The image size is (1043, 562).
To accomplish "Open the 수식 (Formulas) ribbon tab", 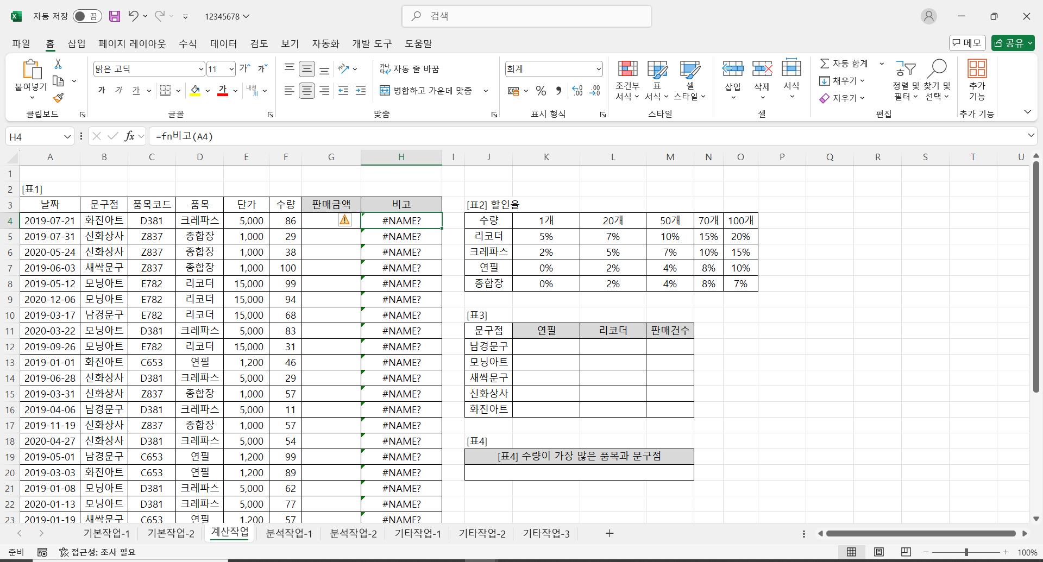I will click(187, 43).
